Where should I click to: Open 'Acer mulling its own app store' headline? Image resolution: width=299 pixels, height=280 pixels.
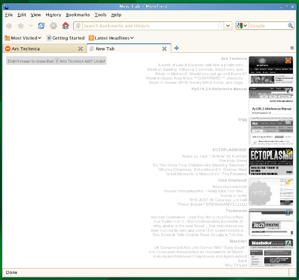click(199, 231)
